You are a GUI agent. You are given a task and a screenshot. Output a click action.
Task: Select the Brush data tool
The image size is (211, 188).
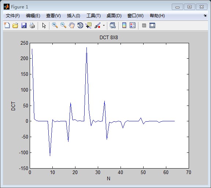pos(97,25)
